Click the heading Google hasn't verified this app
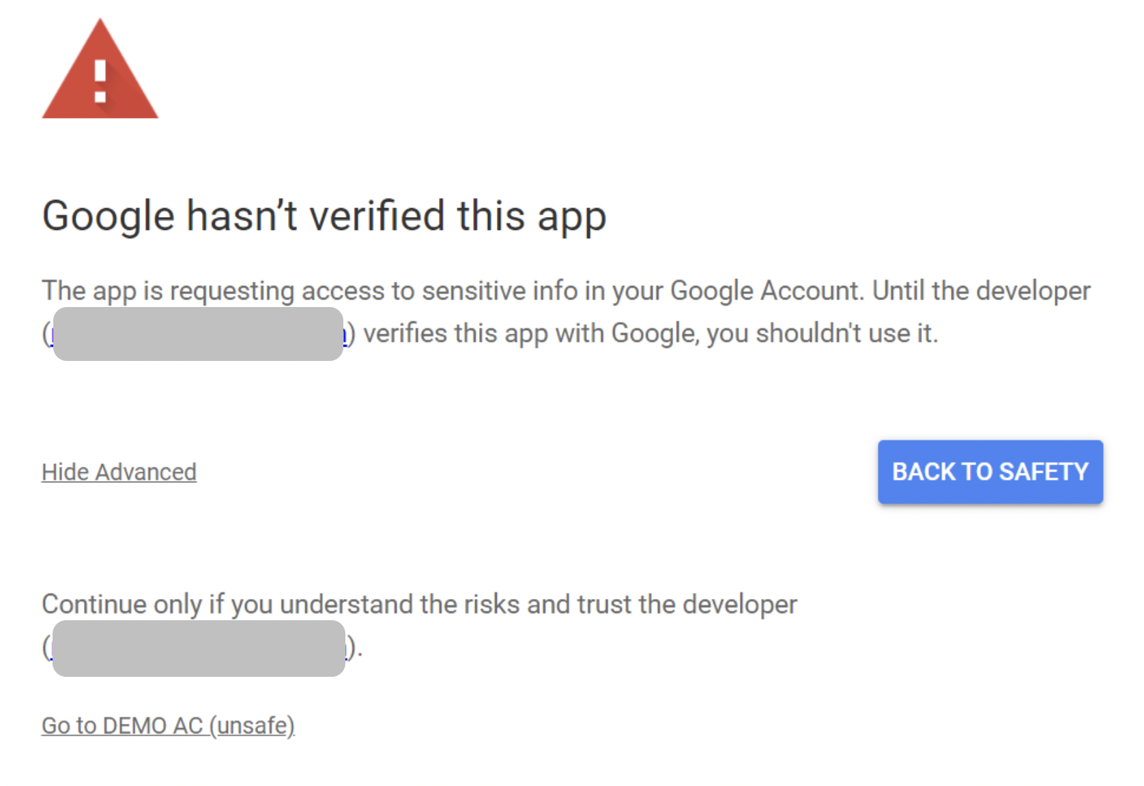The height and width of the screenshot is (786, 1144). [324, 216]
